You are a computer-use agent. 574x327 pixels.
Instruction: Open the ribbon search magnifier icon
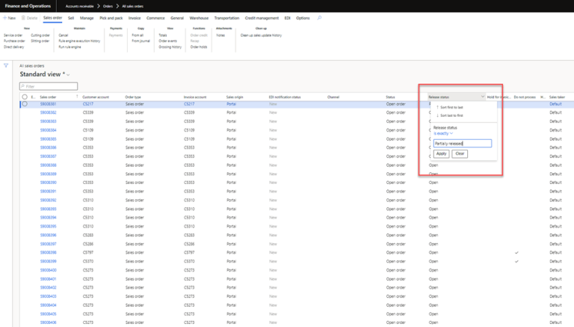[320, 17]
